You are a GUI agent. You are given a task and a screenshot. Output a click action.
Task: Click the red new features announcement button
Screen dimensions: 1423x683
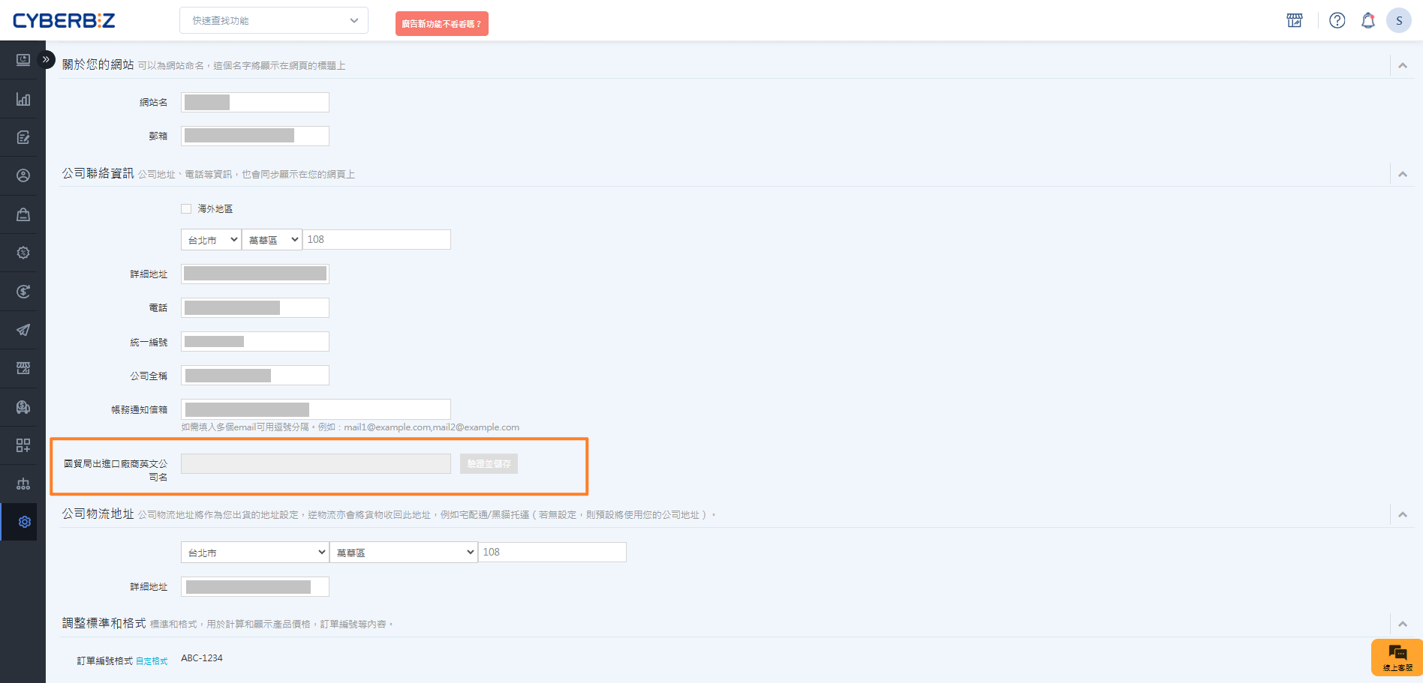tap(442, 24)
